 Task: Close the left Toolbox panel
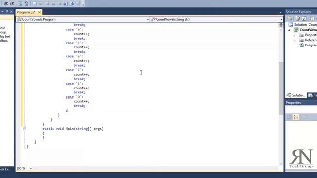[11, 12]
